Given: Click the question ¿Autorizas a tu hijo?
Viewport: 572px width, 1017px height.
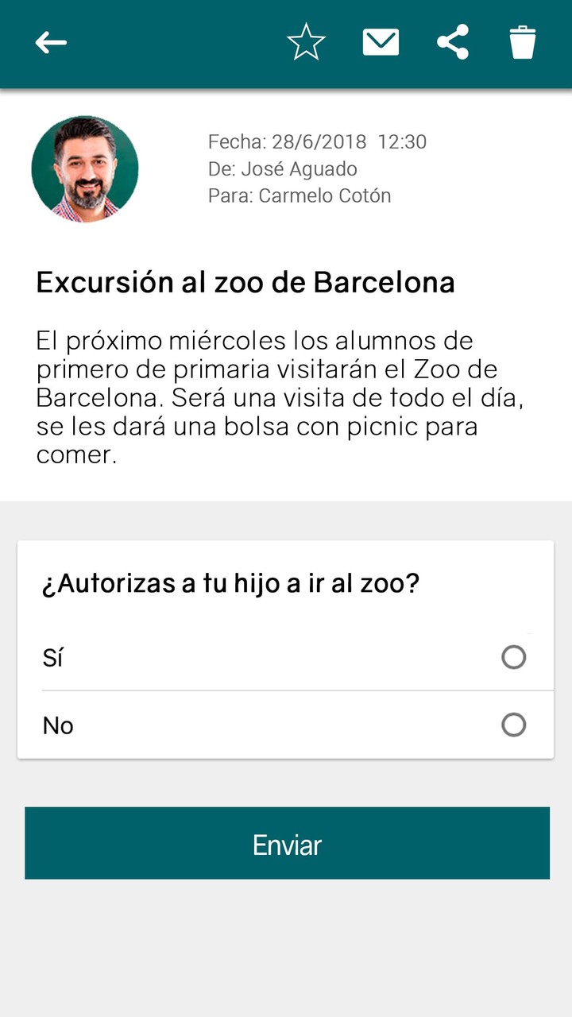Looking at the screenshot, I should [230, 584].
